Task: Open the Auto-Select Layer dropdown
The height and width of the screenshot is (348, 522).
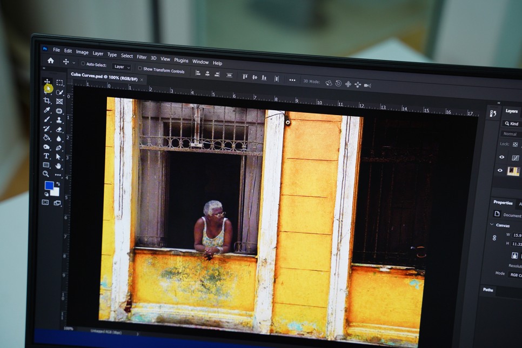Action: pyautogui.click(x=121, y=67)
